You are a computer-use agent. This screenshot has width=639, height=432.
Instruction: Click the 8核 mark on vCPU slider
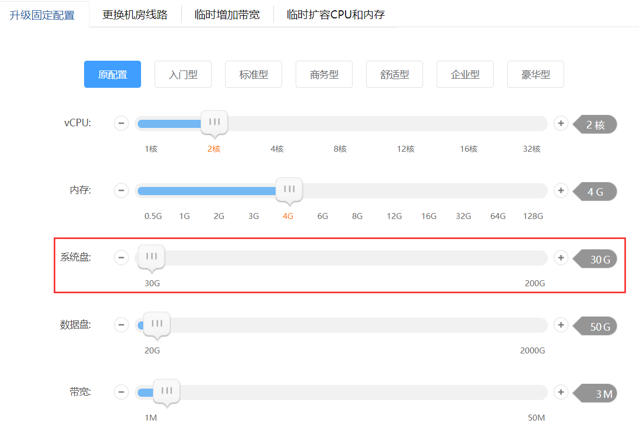click(x=340, y=149)
